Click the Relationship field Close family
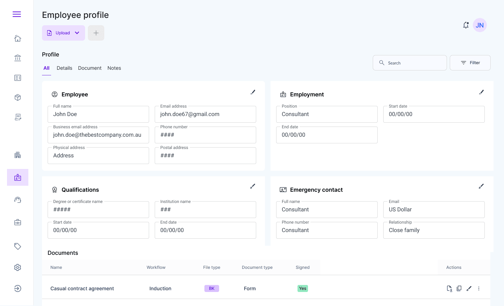 (434, 230)
